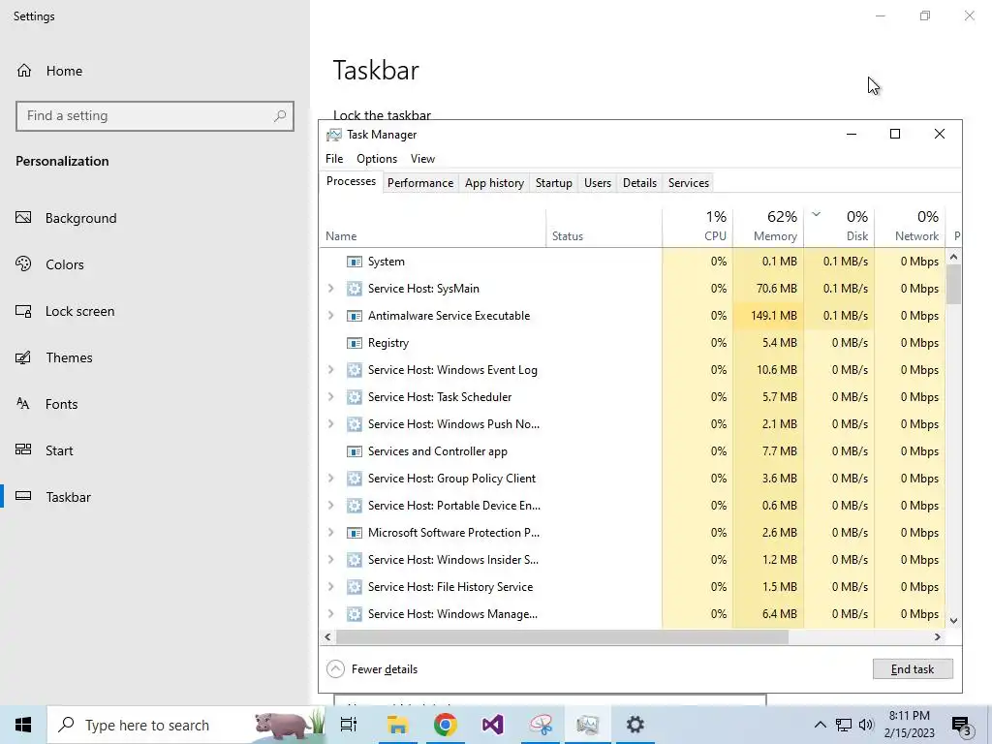The image size is (992, 744).
Task: Open the Windows Start menu
Action: click(x=23, y=725)
